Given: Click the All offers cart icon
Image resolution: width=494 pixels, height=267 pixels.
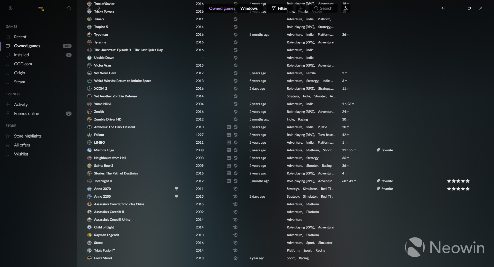Looking at the screenshot, I should click(8, 145).
